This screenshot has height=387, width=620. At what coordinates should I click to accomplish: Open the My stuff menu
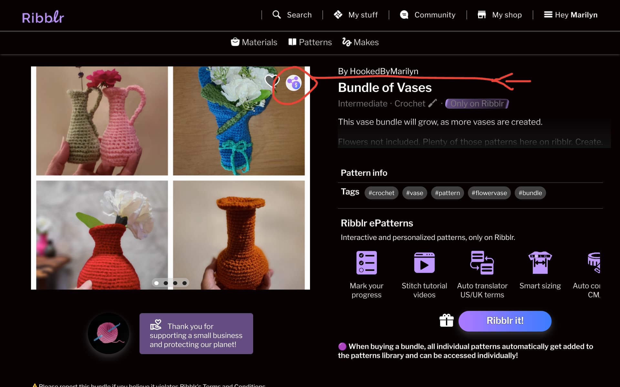click(x=356, y=15)
